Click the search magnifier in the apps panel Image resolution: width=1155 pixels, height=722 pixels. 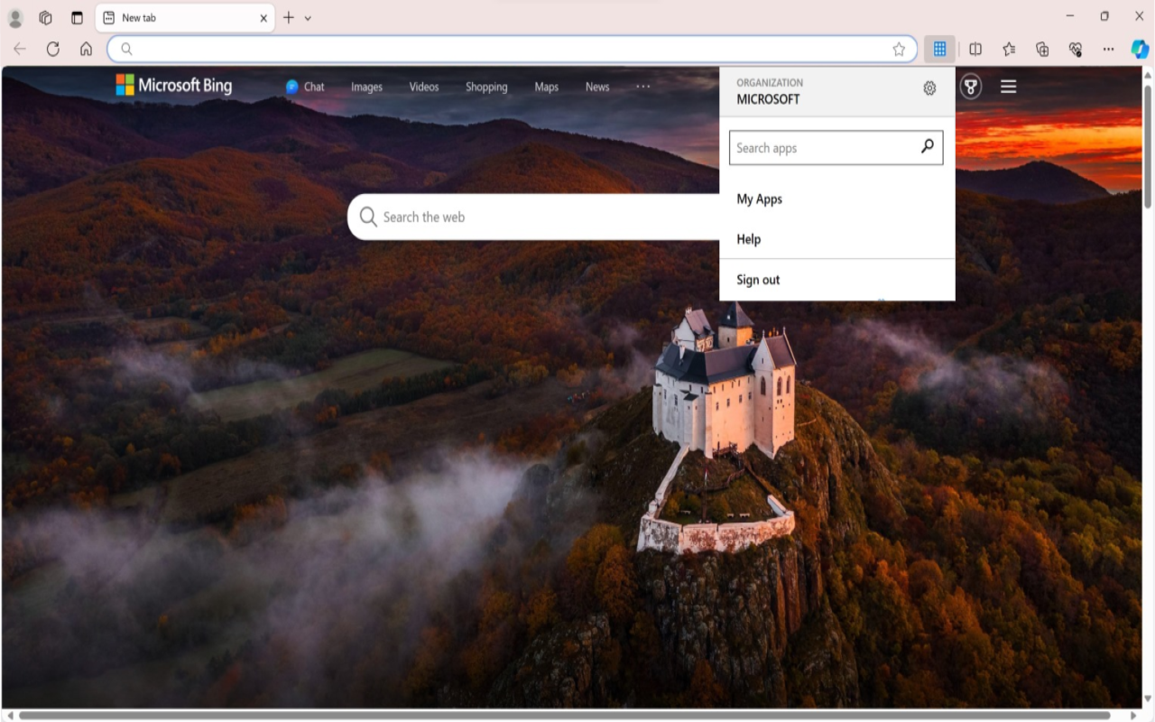tap(927, 146)
